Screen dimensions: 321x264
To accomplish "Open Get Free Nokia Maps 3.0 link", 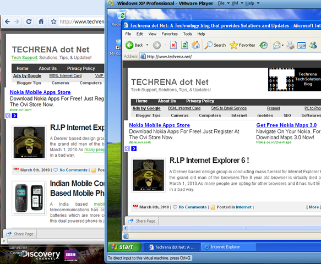I will tap(286, 125).
